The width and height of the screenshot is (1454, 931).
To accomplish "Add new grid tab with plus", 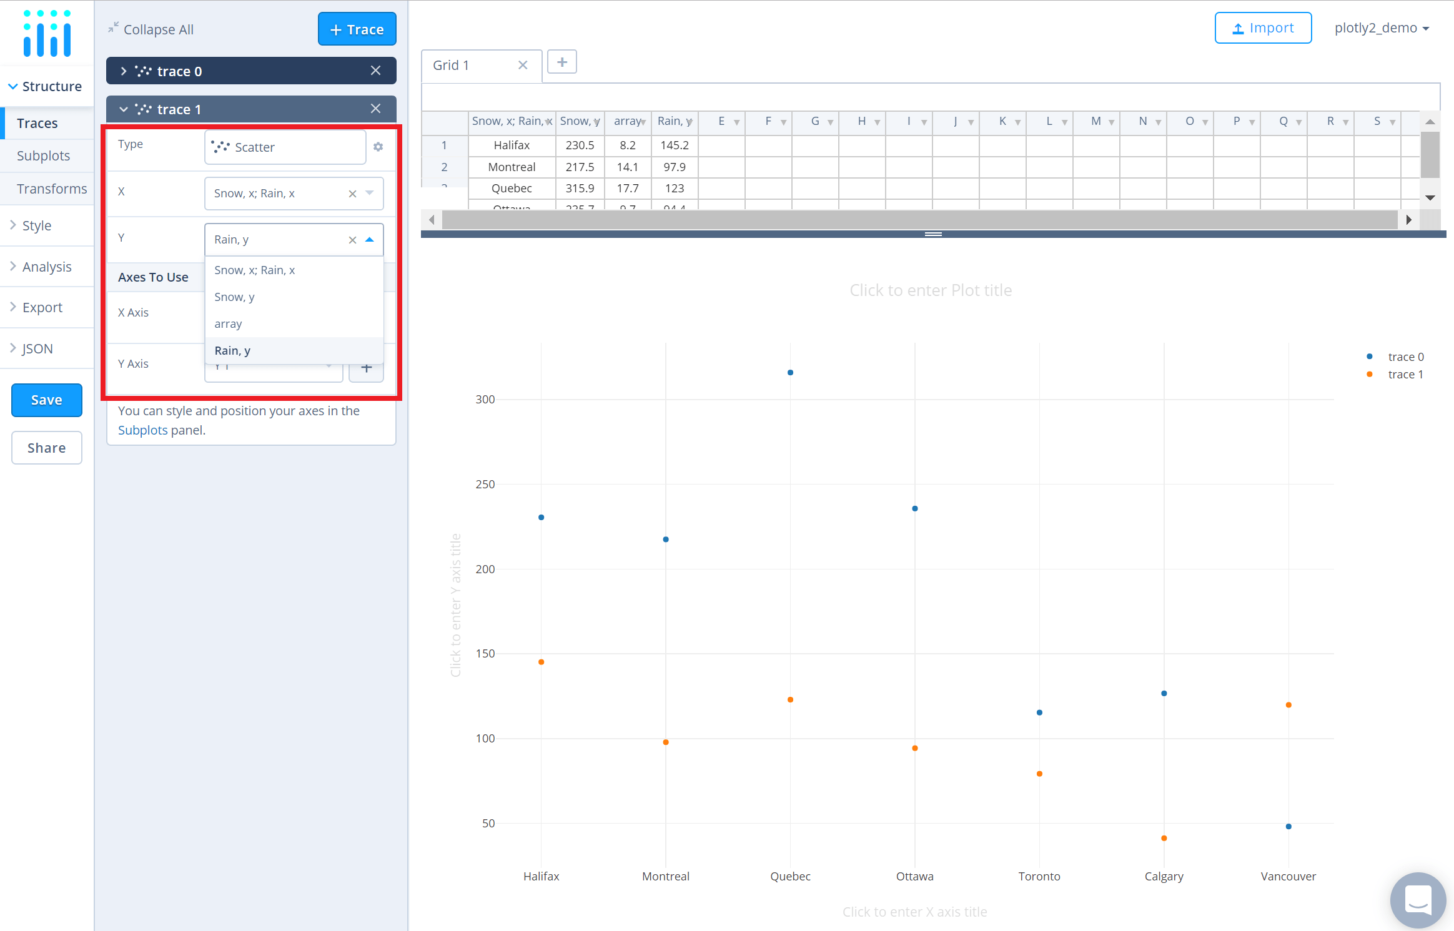I will (x=561, y=62).
